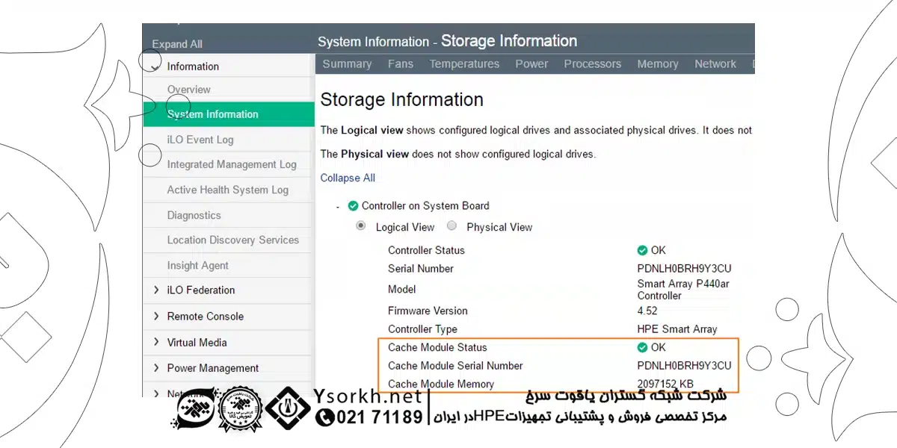Viewport: 897px width, 448px height.
Task: Open iLO Event Log in sidebar
Action: [x=200, y=140]
